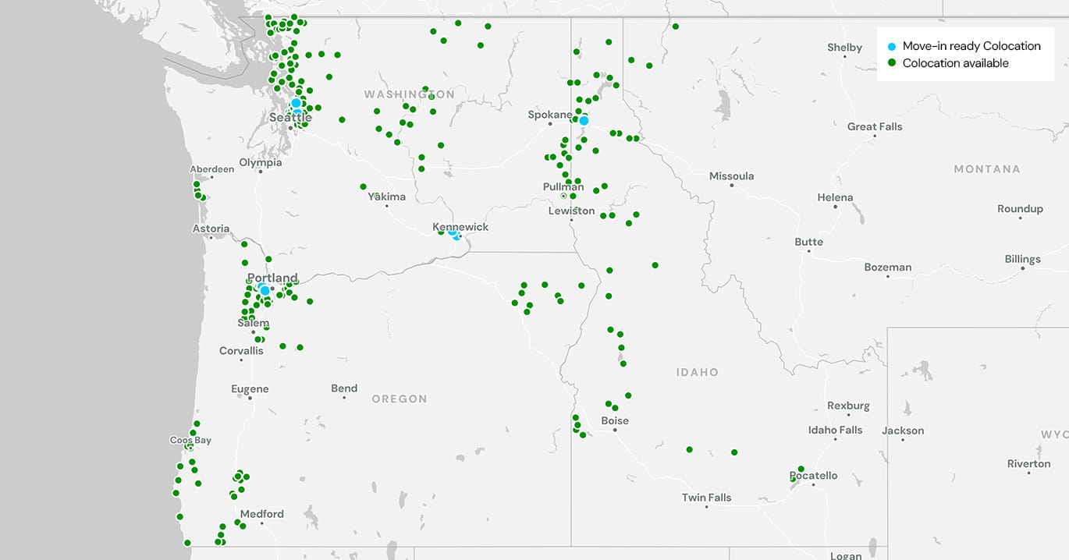Select the cyan Move-in ready marker near Seattle
This screenshot has height=560, width=1069.
pyautogui.click(x=297, y=105)
